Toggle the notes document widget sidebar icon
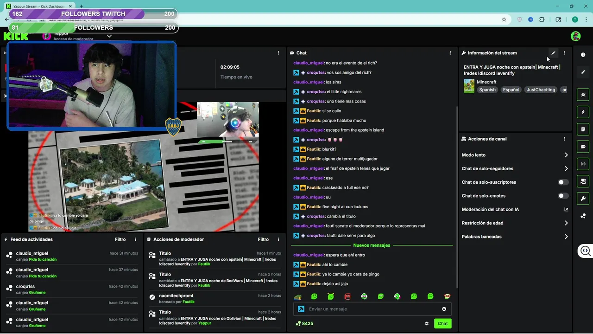 [x=583, y=129]
